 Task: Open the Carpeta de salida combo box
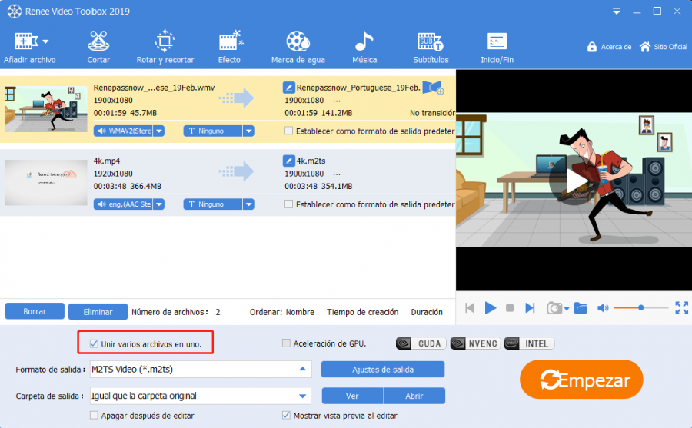(x=201, y=396)
